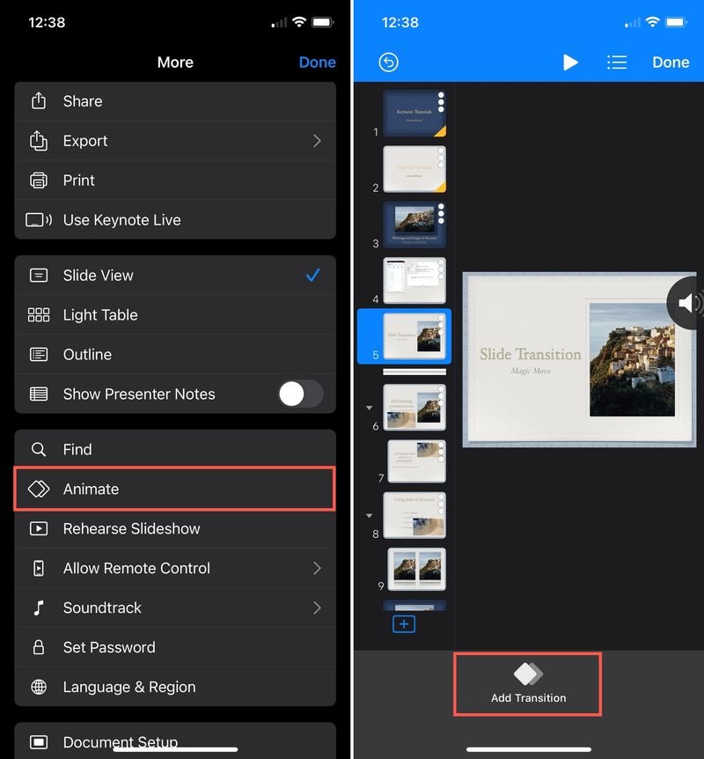Open the Export submenu chevron
Viewport: 704px width, 759px height.
pyautogui.click(x=317, y=141)
